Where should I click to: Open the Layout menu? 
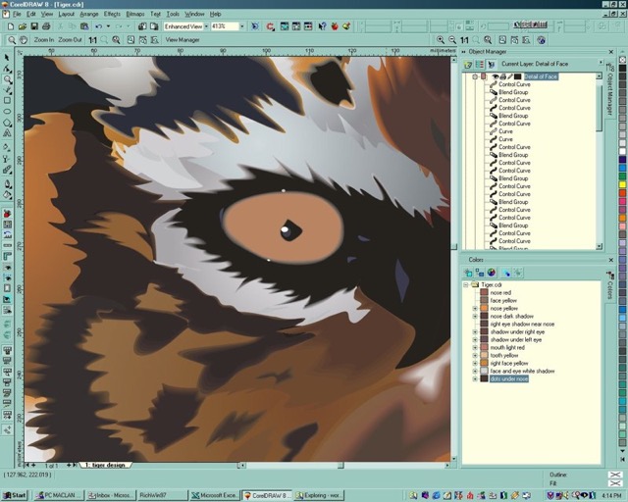[66, 14]
